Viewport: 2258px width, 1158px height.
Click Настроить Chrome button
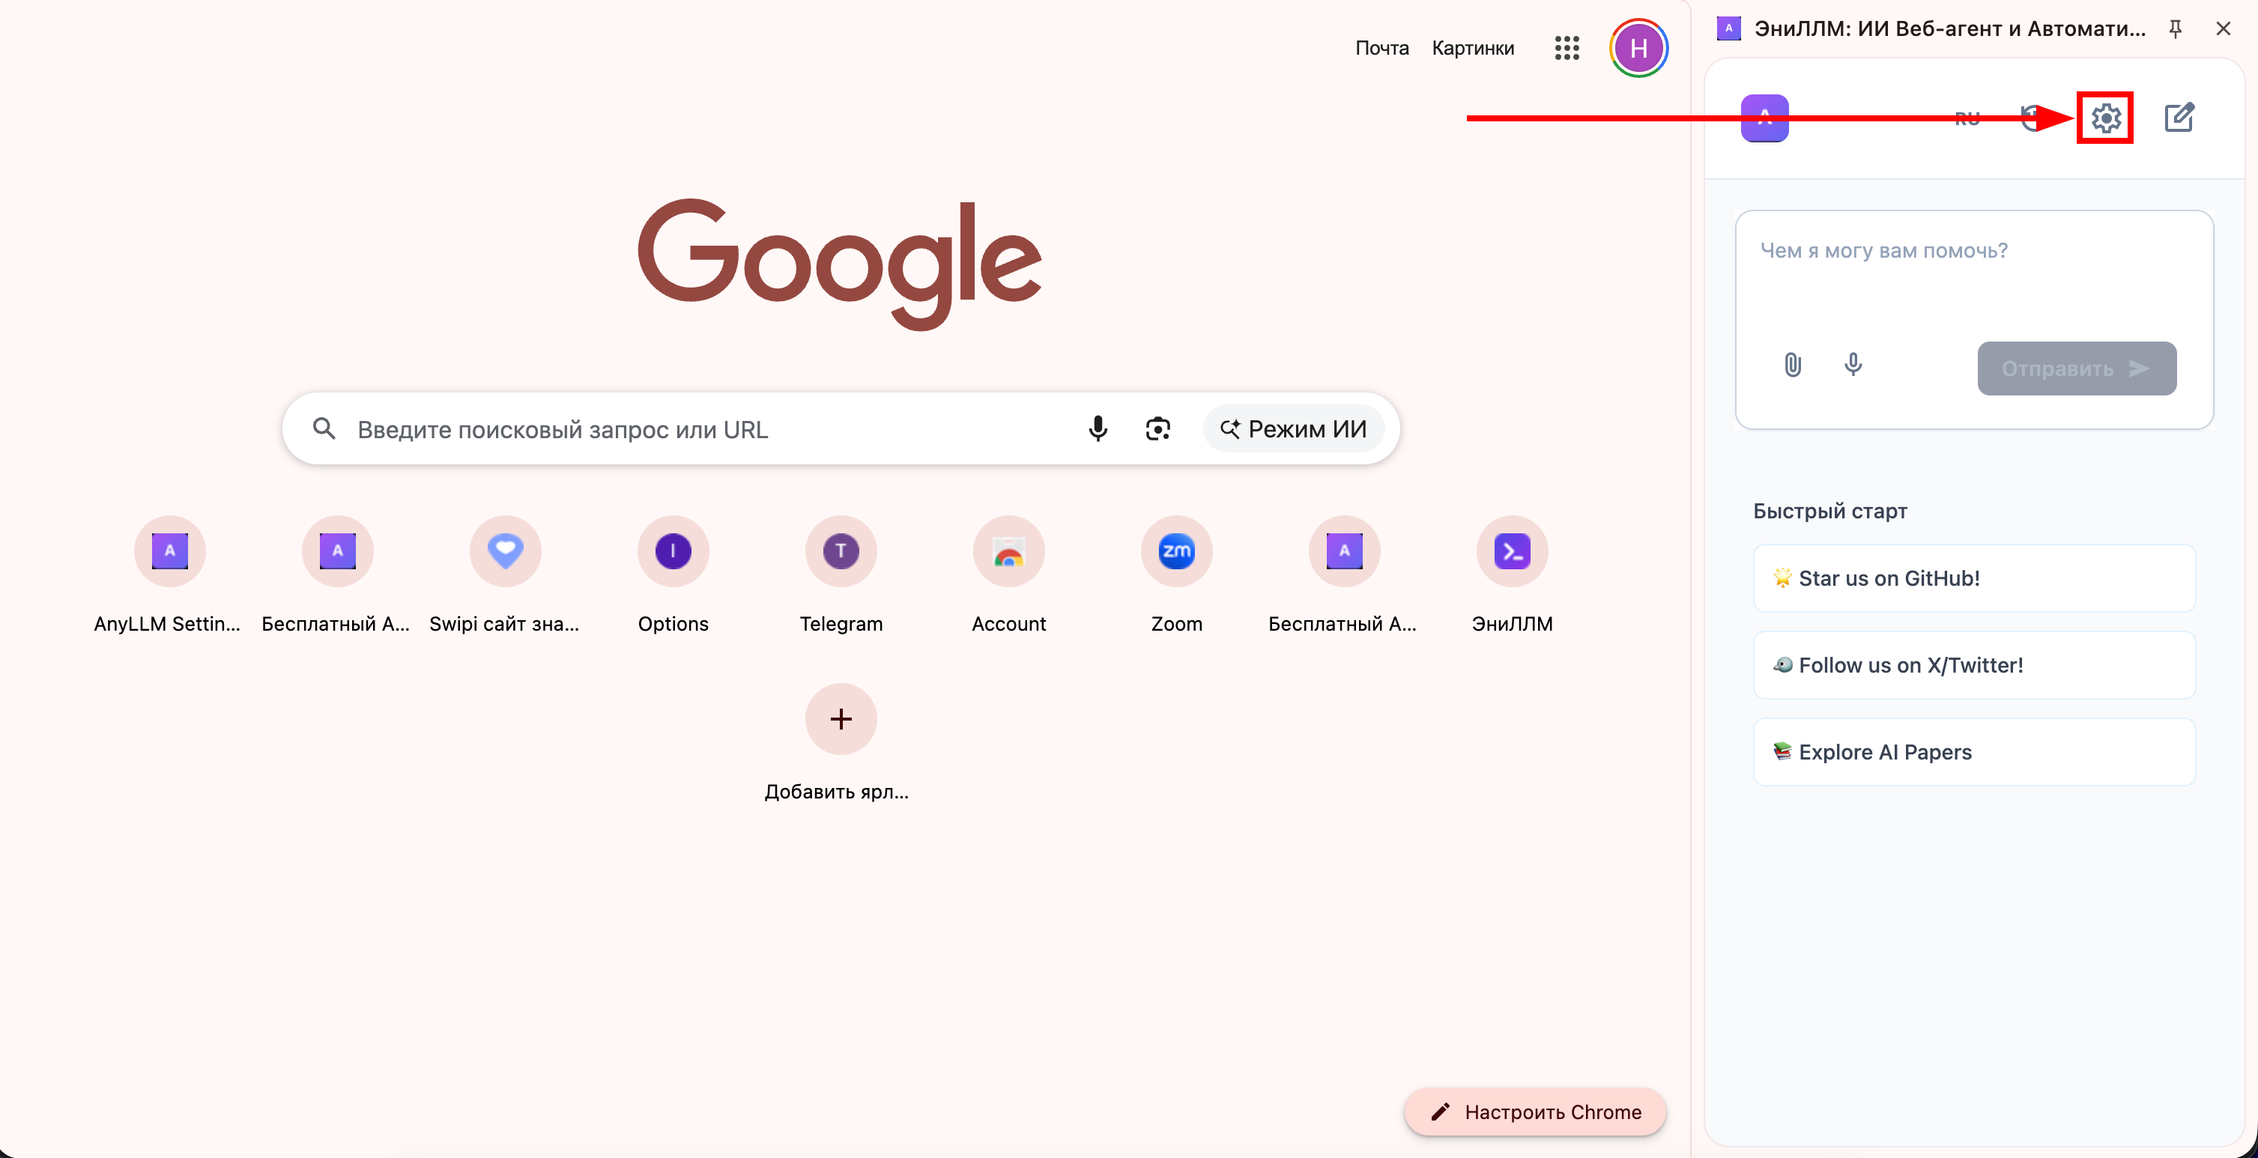1535,1112
